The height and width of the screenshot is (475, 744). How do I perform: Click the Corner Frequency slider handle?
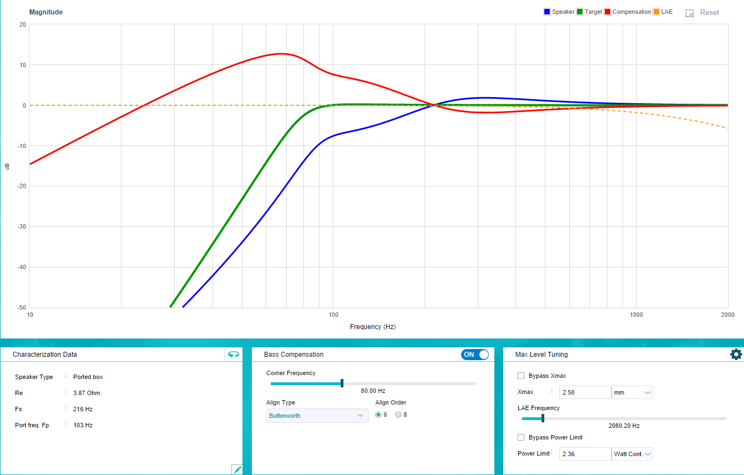[x=342, y=383]
